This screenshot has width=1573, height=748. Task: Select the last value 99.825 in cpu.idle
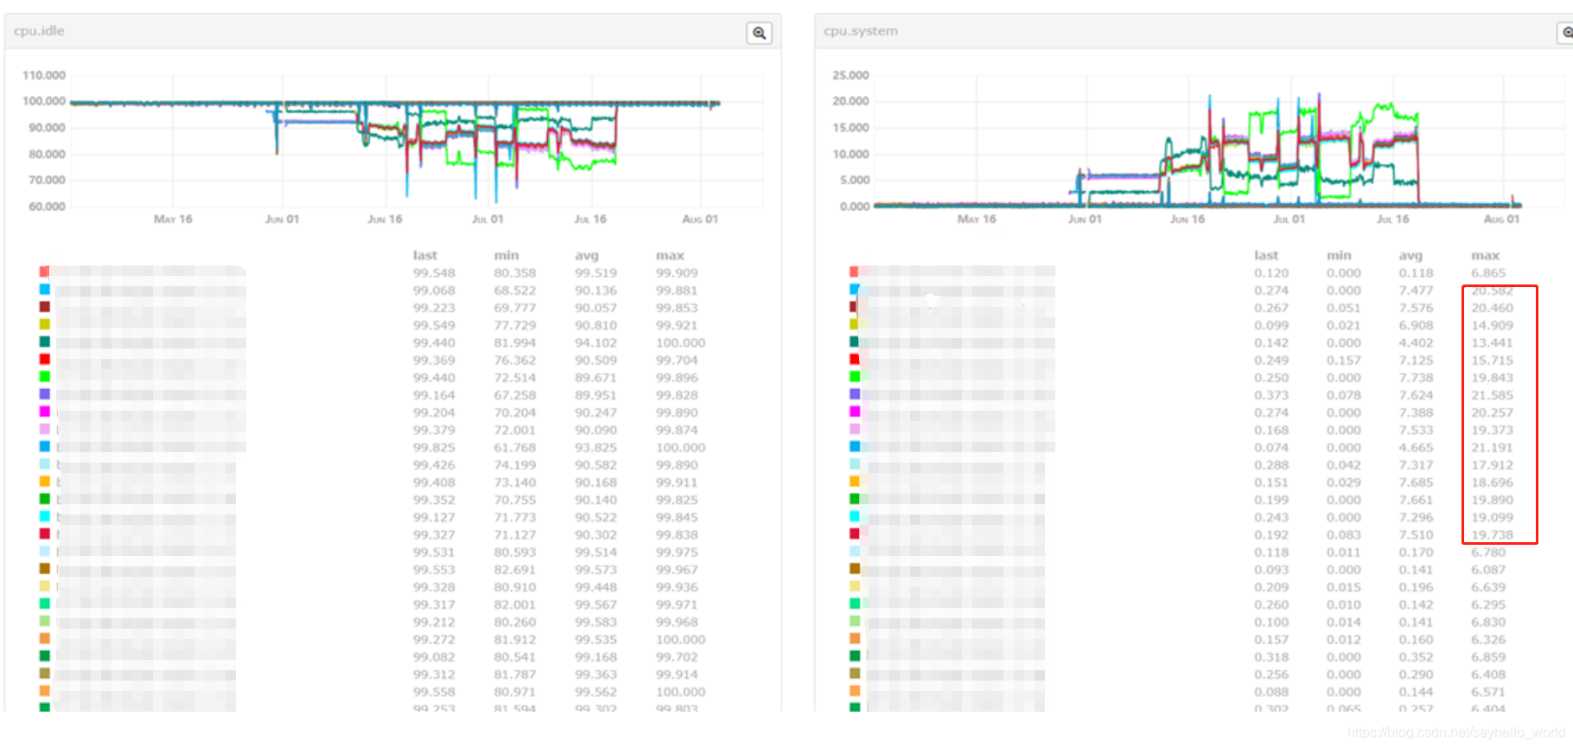coord(434,447)
